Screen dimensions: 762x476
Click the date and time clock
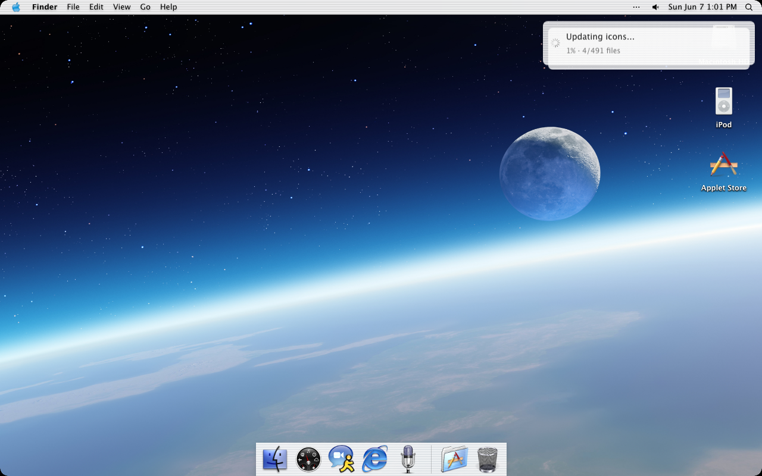[702, 7]
